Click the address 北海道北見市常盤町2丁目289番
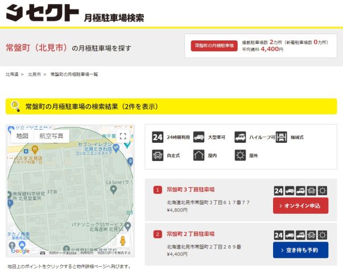 (204, 247)
